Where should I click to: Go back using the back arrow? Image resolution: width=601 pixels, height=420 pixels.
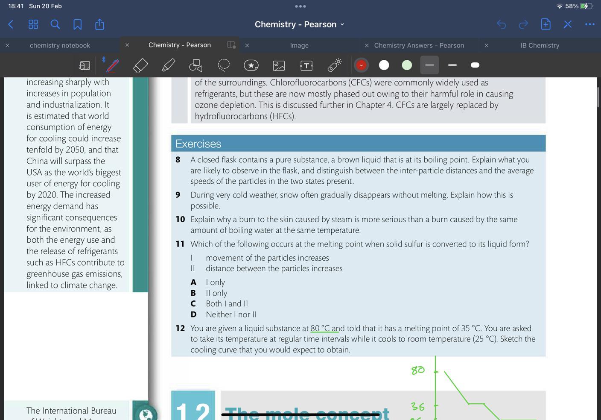[11, 24]
